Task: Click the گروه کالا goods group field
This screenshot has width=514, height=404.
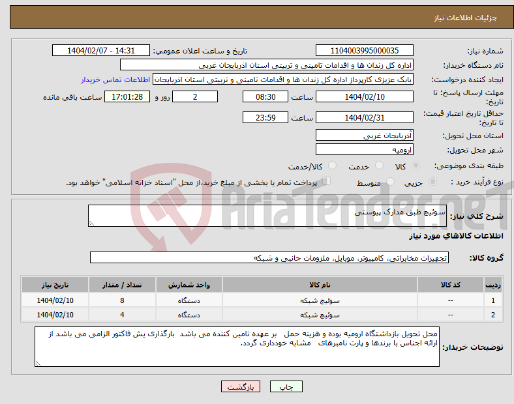Action: click(269, 257)
